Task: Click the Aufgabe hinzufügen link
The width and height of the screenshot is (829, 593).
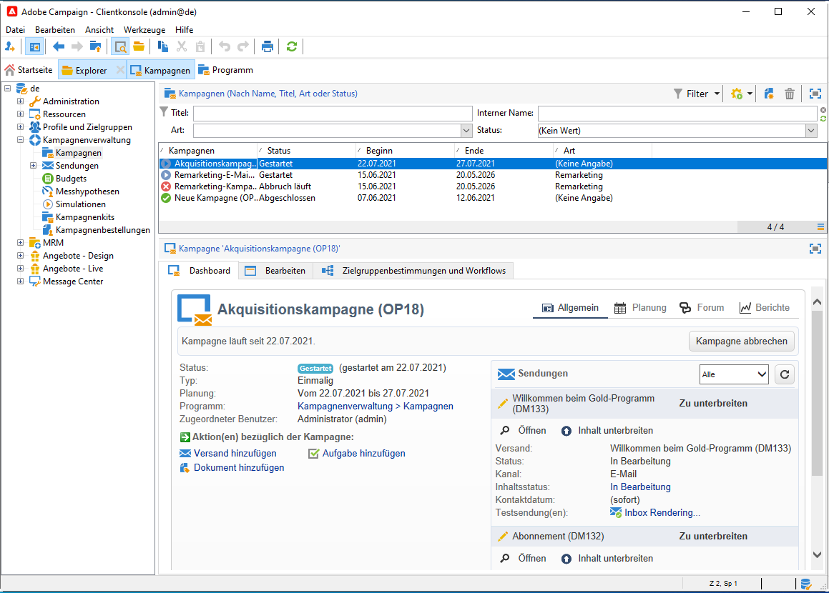Action: click(x=364, y=454)
